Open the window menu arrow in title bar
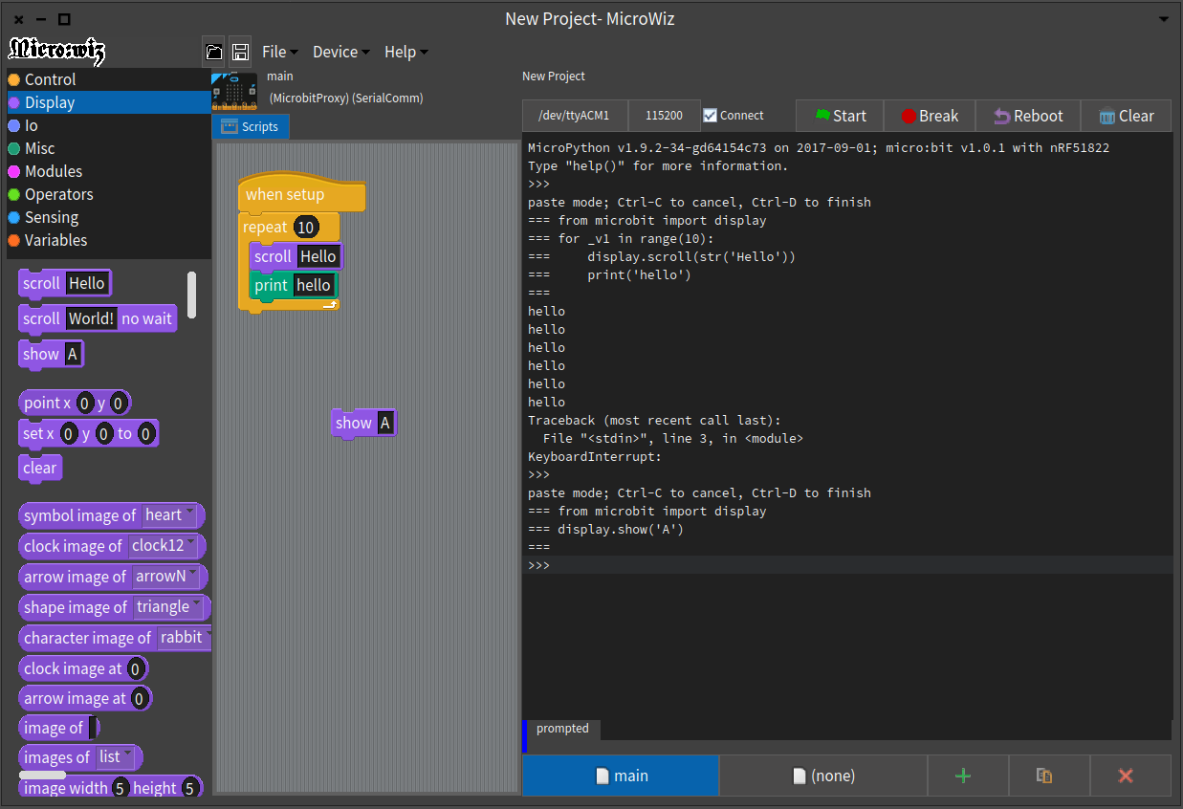The height and width of the screenshot is (809, 1183). pyautogui.click(x=1164, y=19)
